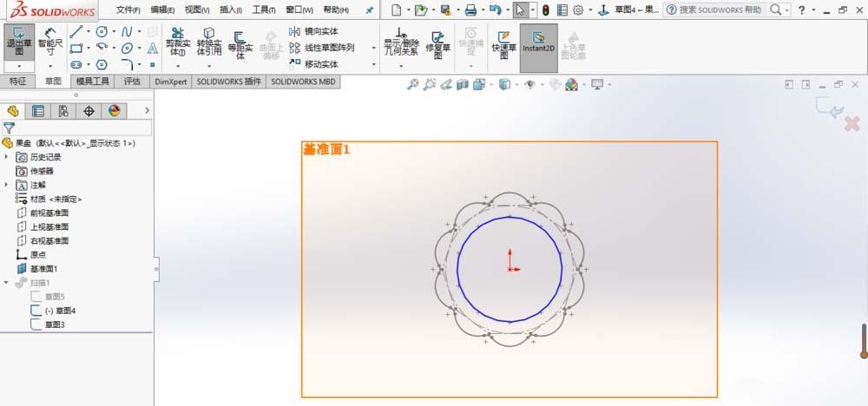Viewport: 868px width, 406px height.
Task: Click the Repair Sketch (修复草图) tool
Action: [x=437, y=45]
